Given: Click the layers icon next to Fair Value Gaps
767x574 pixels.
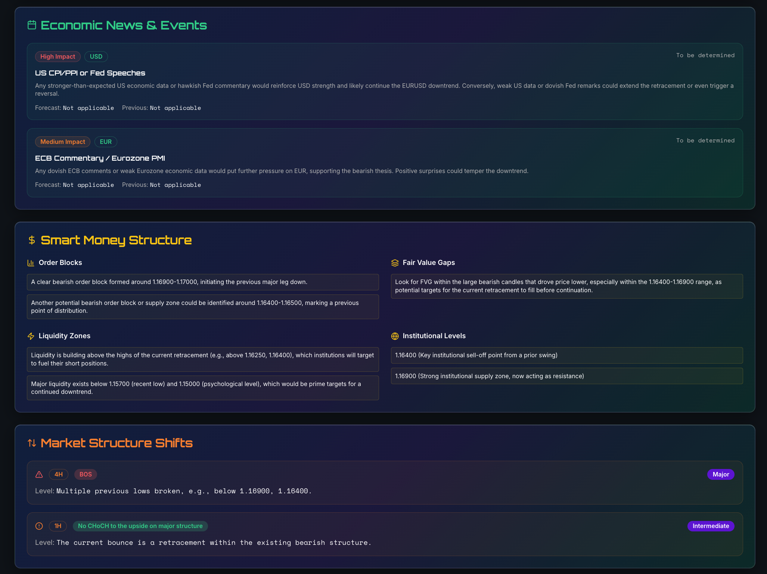Looking at the screenshot, I should (395, 263).
